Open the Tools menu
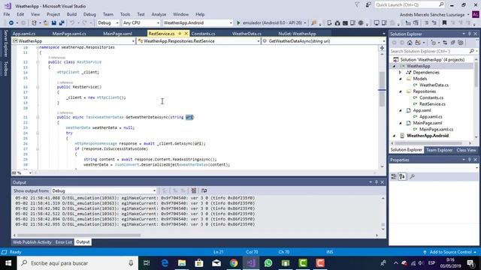The image size is (481, 270). pyautogui.click(x=125, y=14)
